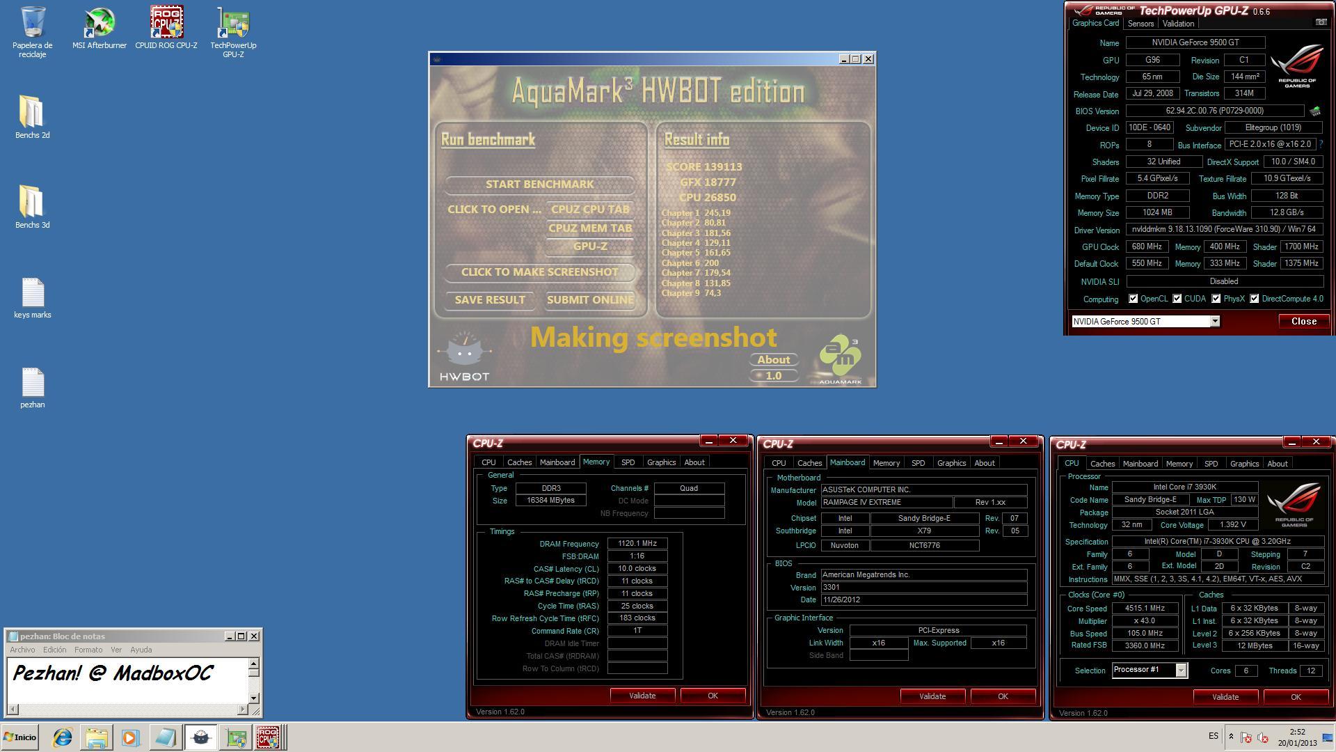Toggle the PhysX checkbox in GPU-Z
Viewport: 1336px width, 752px height.
(x=1216, y=299)
